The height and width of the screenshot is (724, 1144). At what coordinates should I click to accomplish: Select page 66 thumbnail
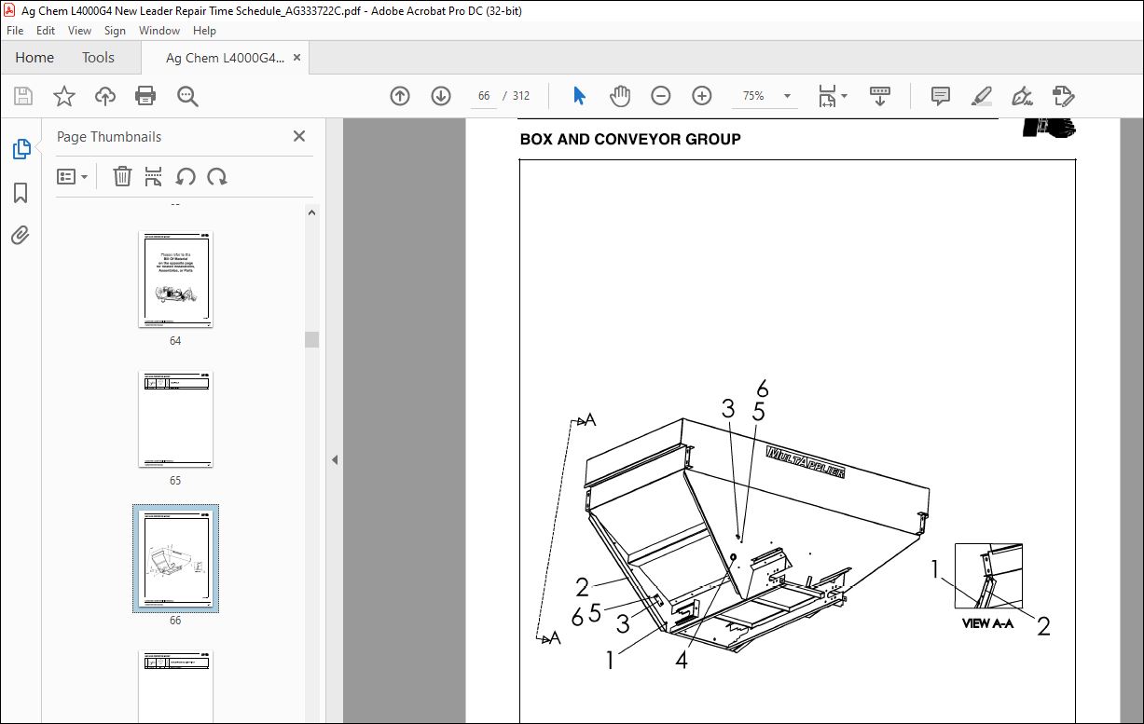tap(175, 558)
